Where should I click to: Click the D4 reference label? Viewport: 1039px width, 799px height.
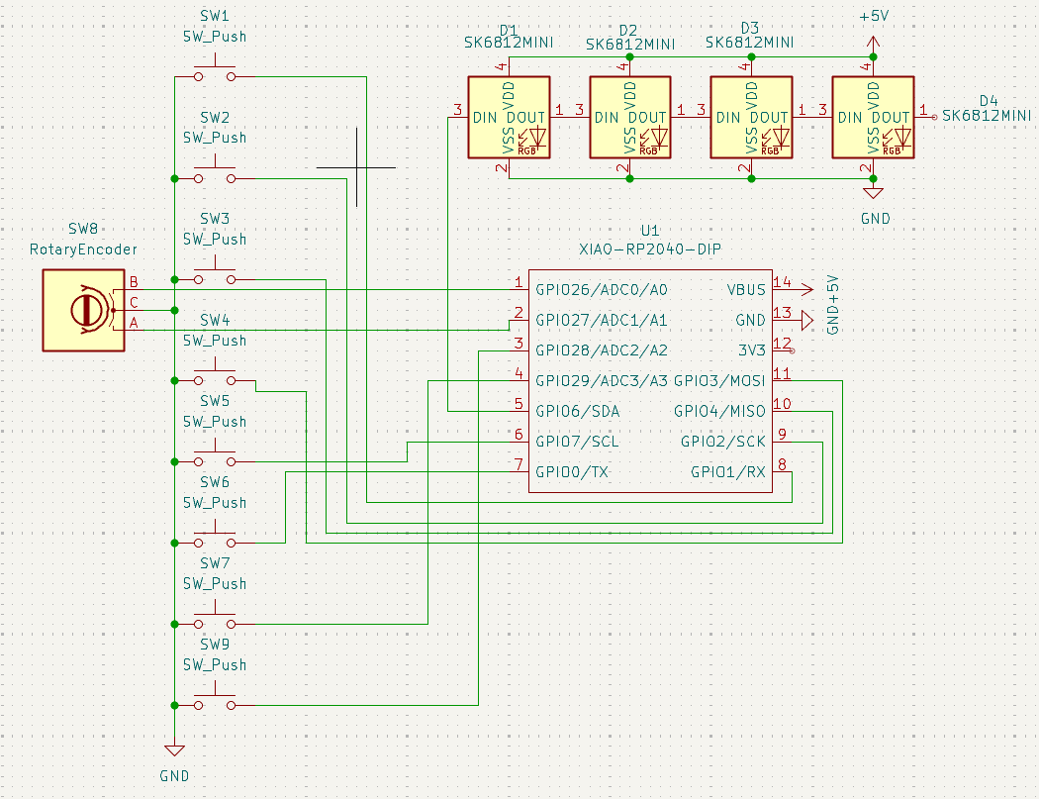pos(989,101)
